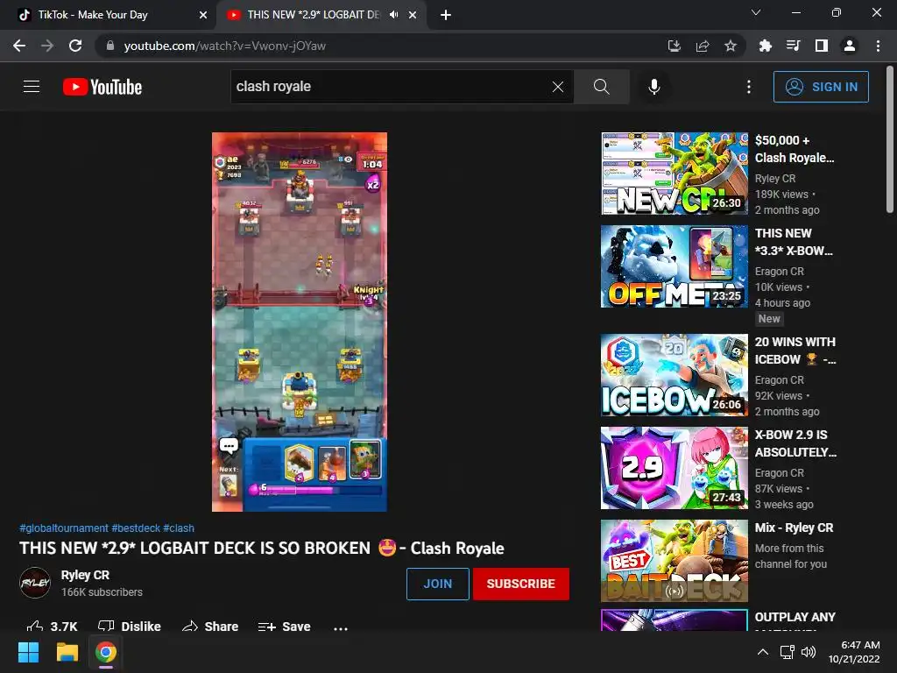The image size is (897, 673).
Task: Open YouTube settings three-dot menu
Action: [748, 87]
